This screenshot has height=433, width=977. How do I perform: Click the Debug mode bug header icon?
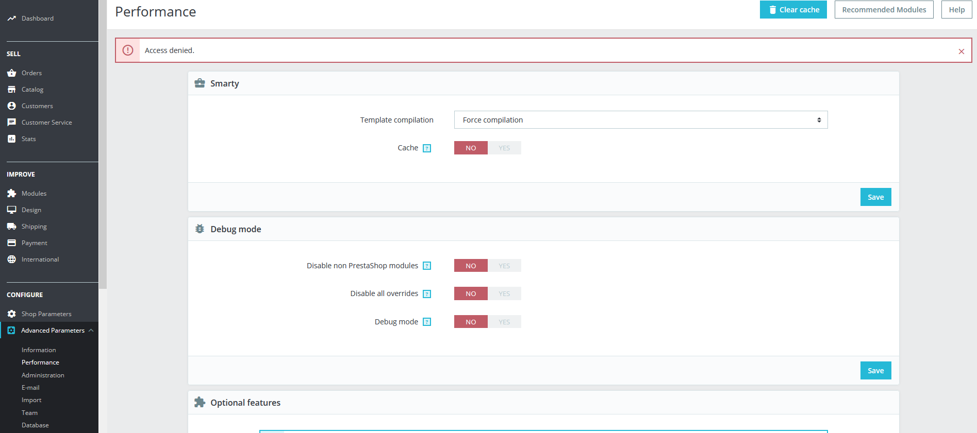[200, 229]
